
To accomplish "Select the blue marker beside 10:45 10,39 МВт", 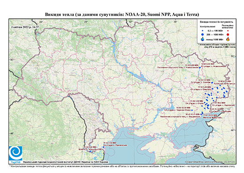I will point(192,110).
